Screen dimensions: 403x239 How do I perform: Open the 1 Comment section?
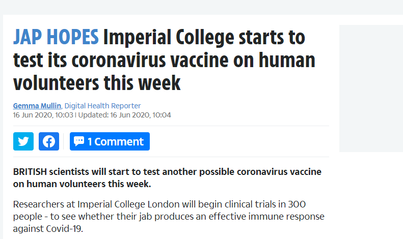click(115, 141)
